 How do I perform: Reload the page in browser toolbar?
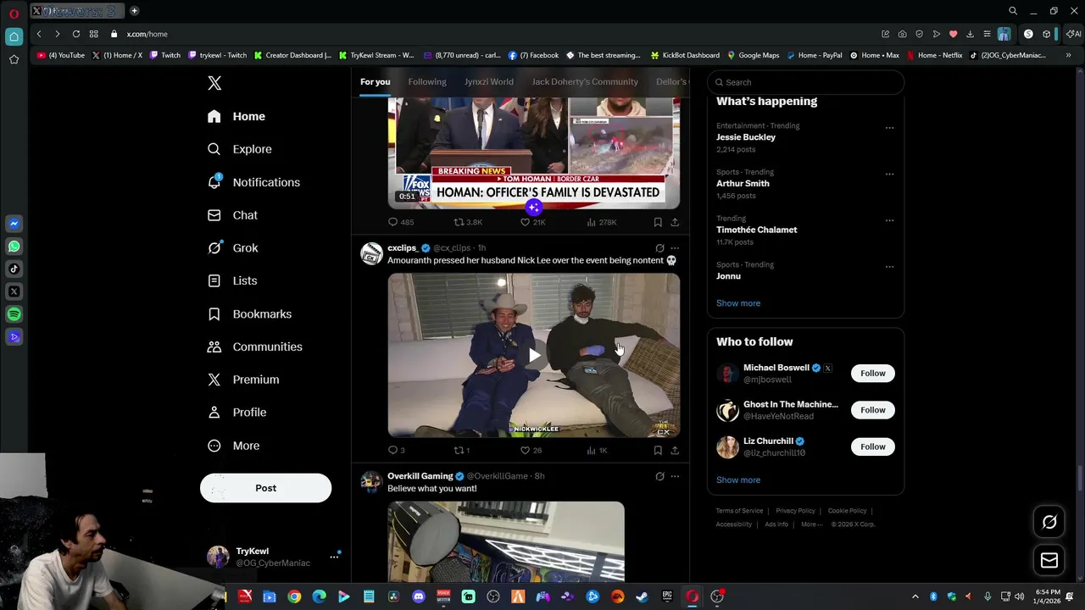pos(75,34)
